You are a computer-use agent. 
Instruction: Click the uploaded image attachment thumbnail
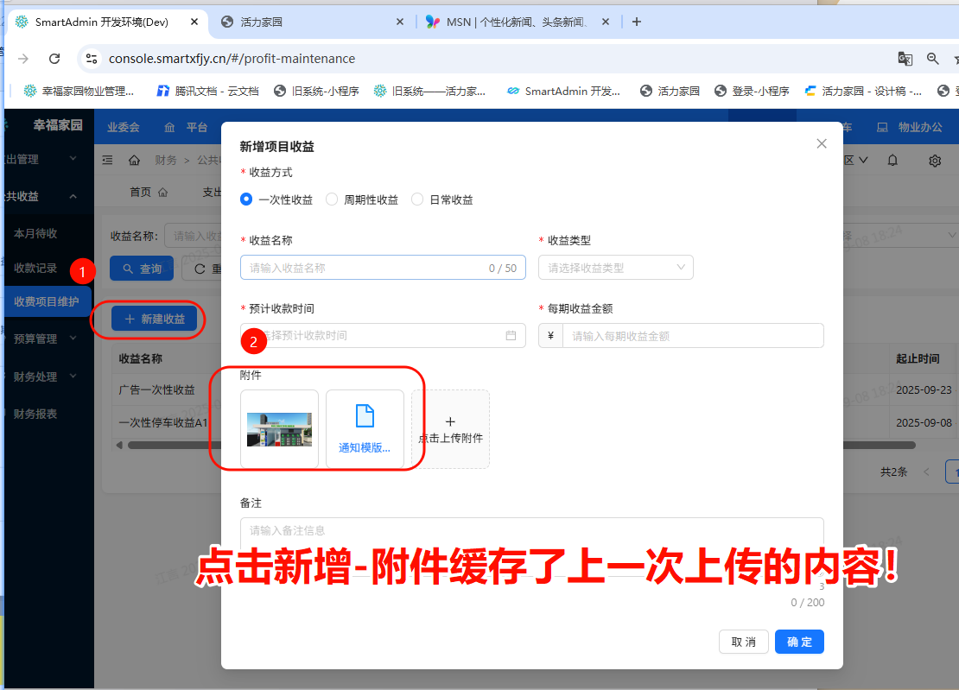279,429
